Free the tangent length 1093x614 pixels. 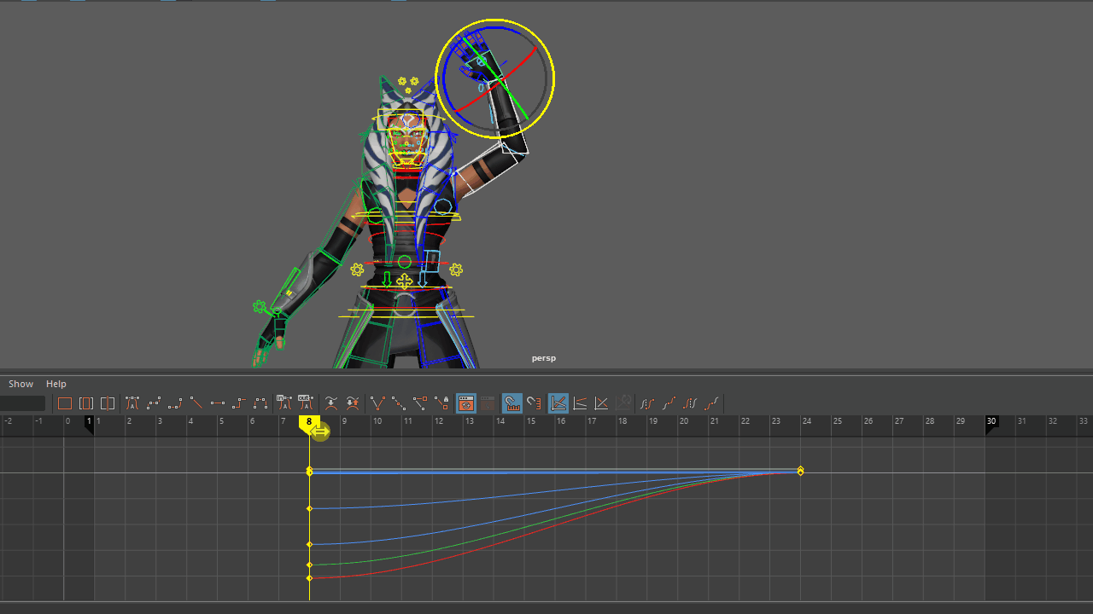tap(420, 403)
